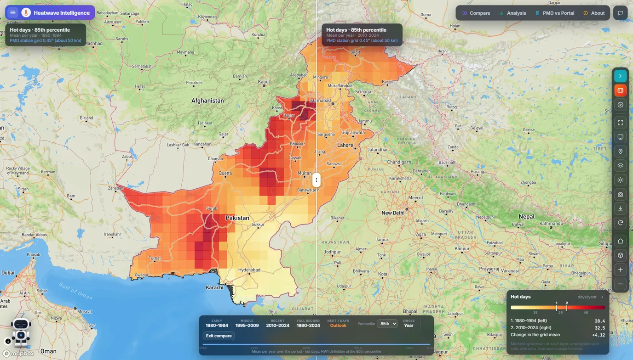
Task: Toggle the orange compare split-view icon
Action: tap(621, 90)
